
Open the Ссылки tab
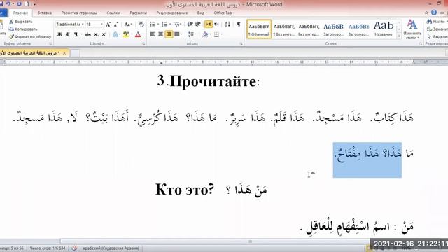click(113, 13)
